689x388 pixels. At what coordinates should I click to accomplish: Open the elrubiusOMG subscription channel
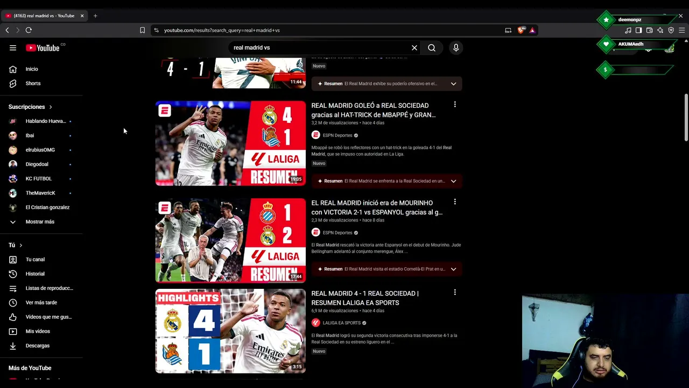pos(41,150)
